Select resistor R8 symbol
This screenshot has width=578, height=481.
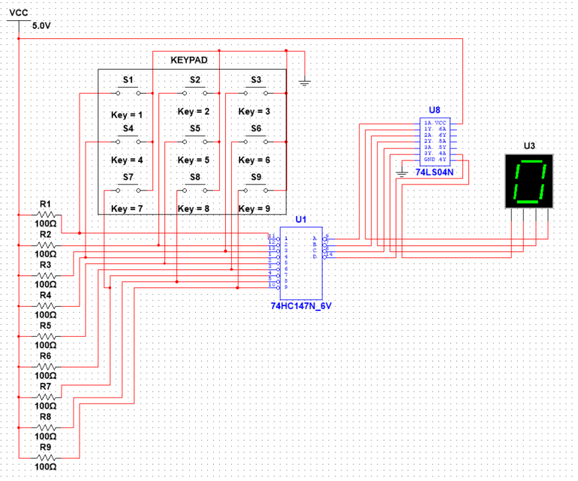46,428
